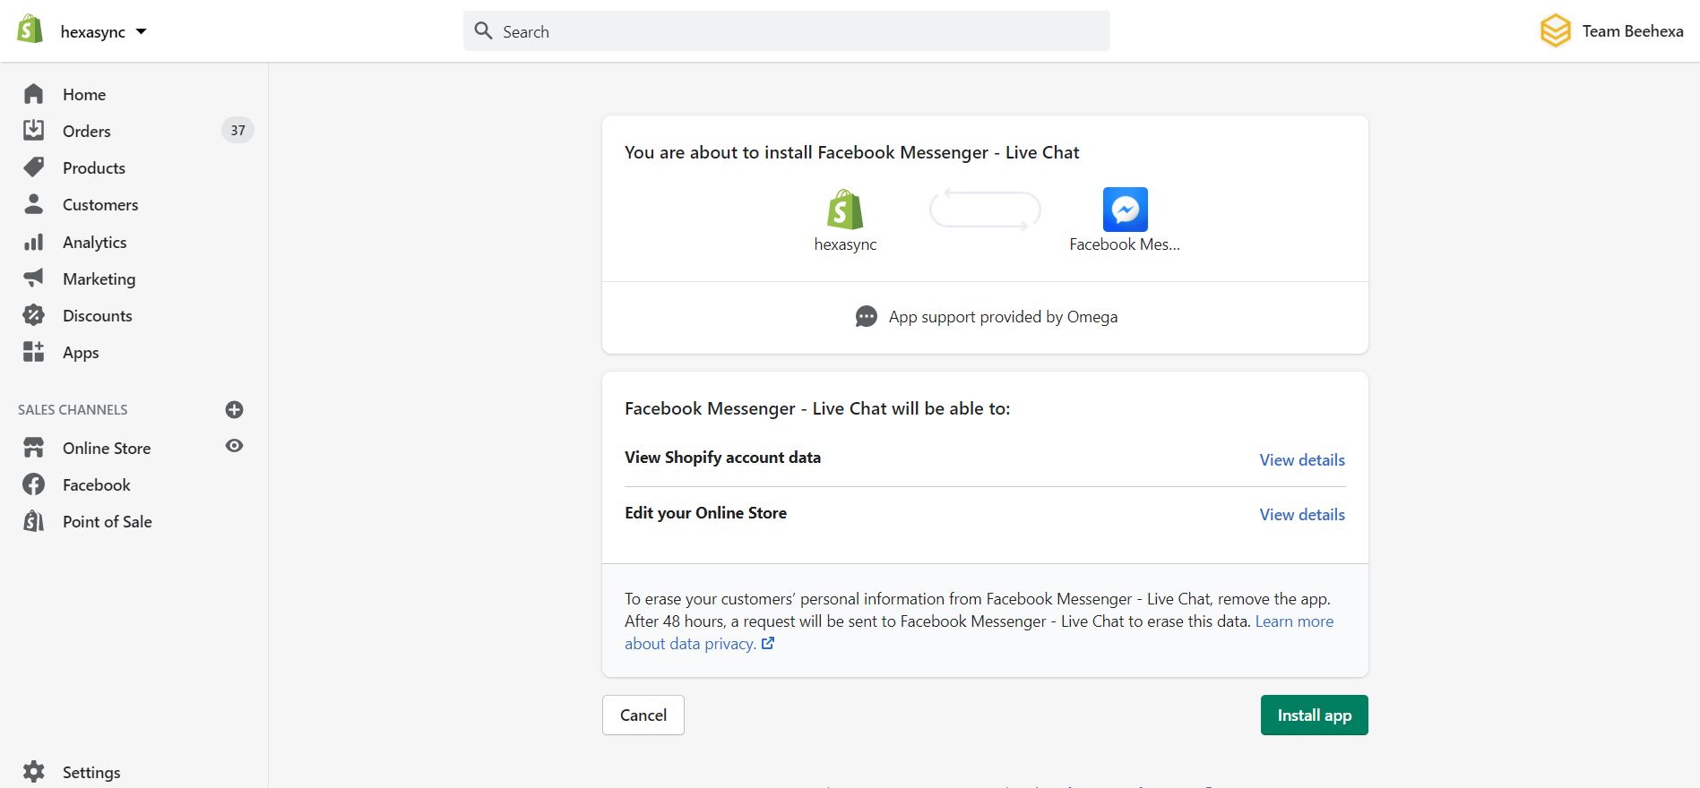Click the Analytics bar chart icon
The image size is (1700, 788).
click(x=34, y=242)
